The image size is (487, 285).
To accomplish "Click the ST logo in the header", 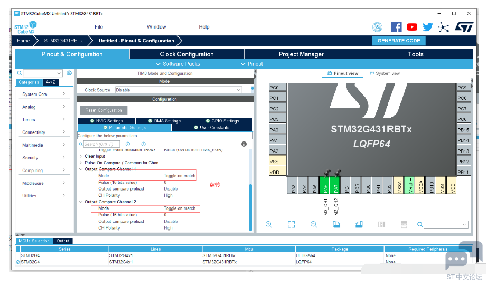I will pyautogui.click(x=464, y=27).
